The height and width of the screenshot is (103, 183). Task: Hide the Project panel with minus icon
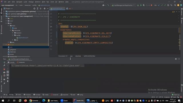[x=48, y=9]
